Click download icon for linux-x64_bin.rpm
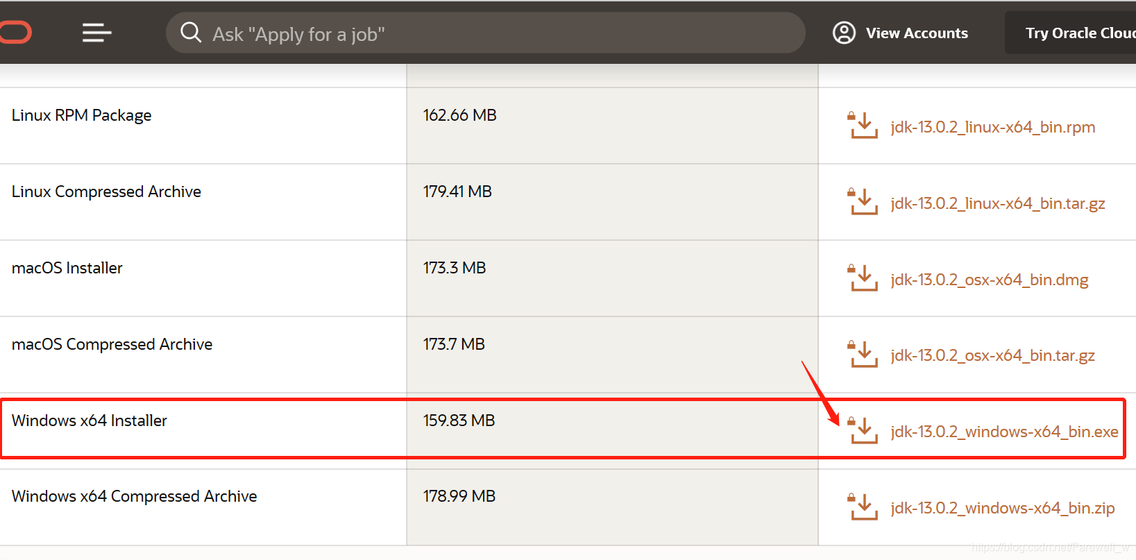 click(x=863, y=126)
